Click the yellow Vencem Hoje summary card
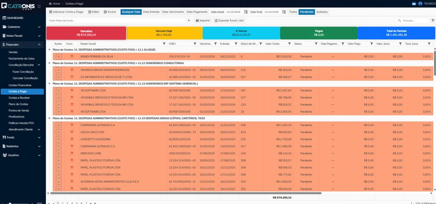 (164, 33)
